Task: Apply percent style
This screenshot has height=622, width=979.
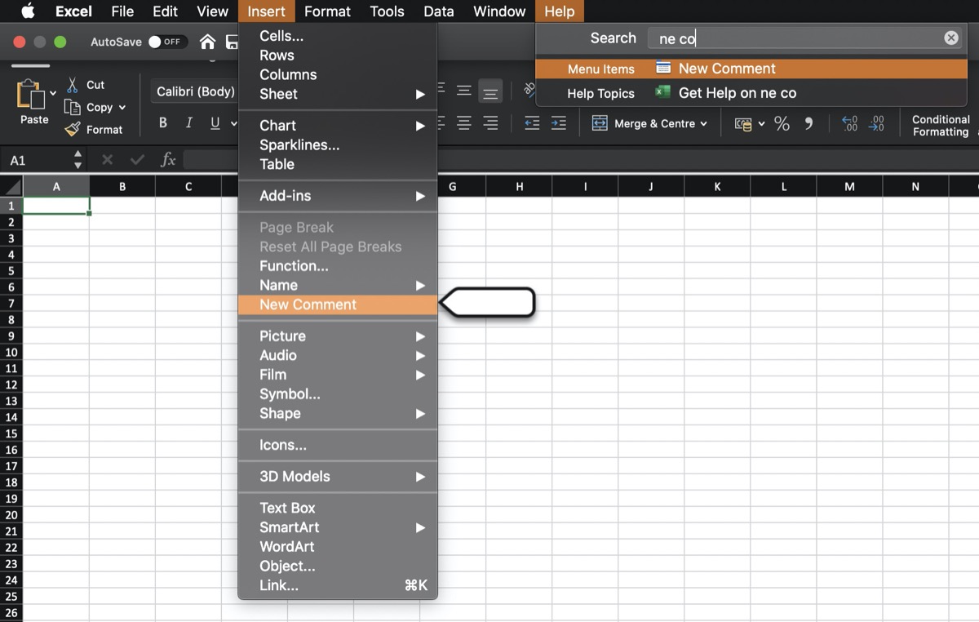Action: click(x=782, y=123)
